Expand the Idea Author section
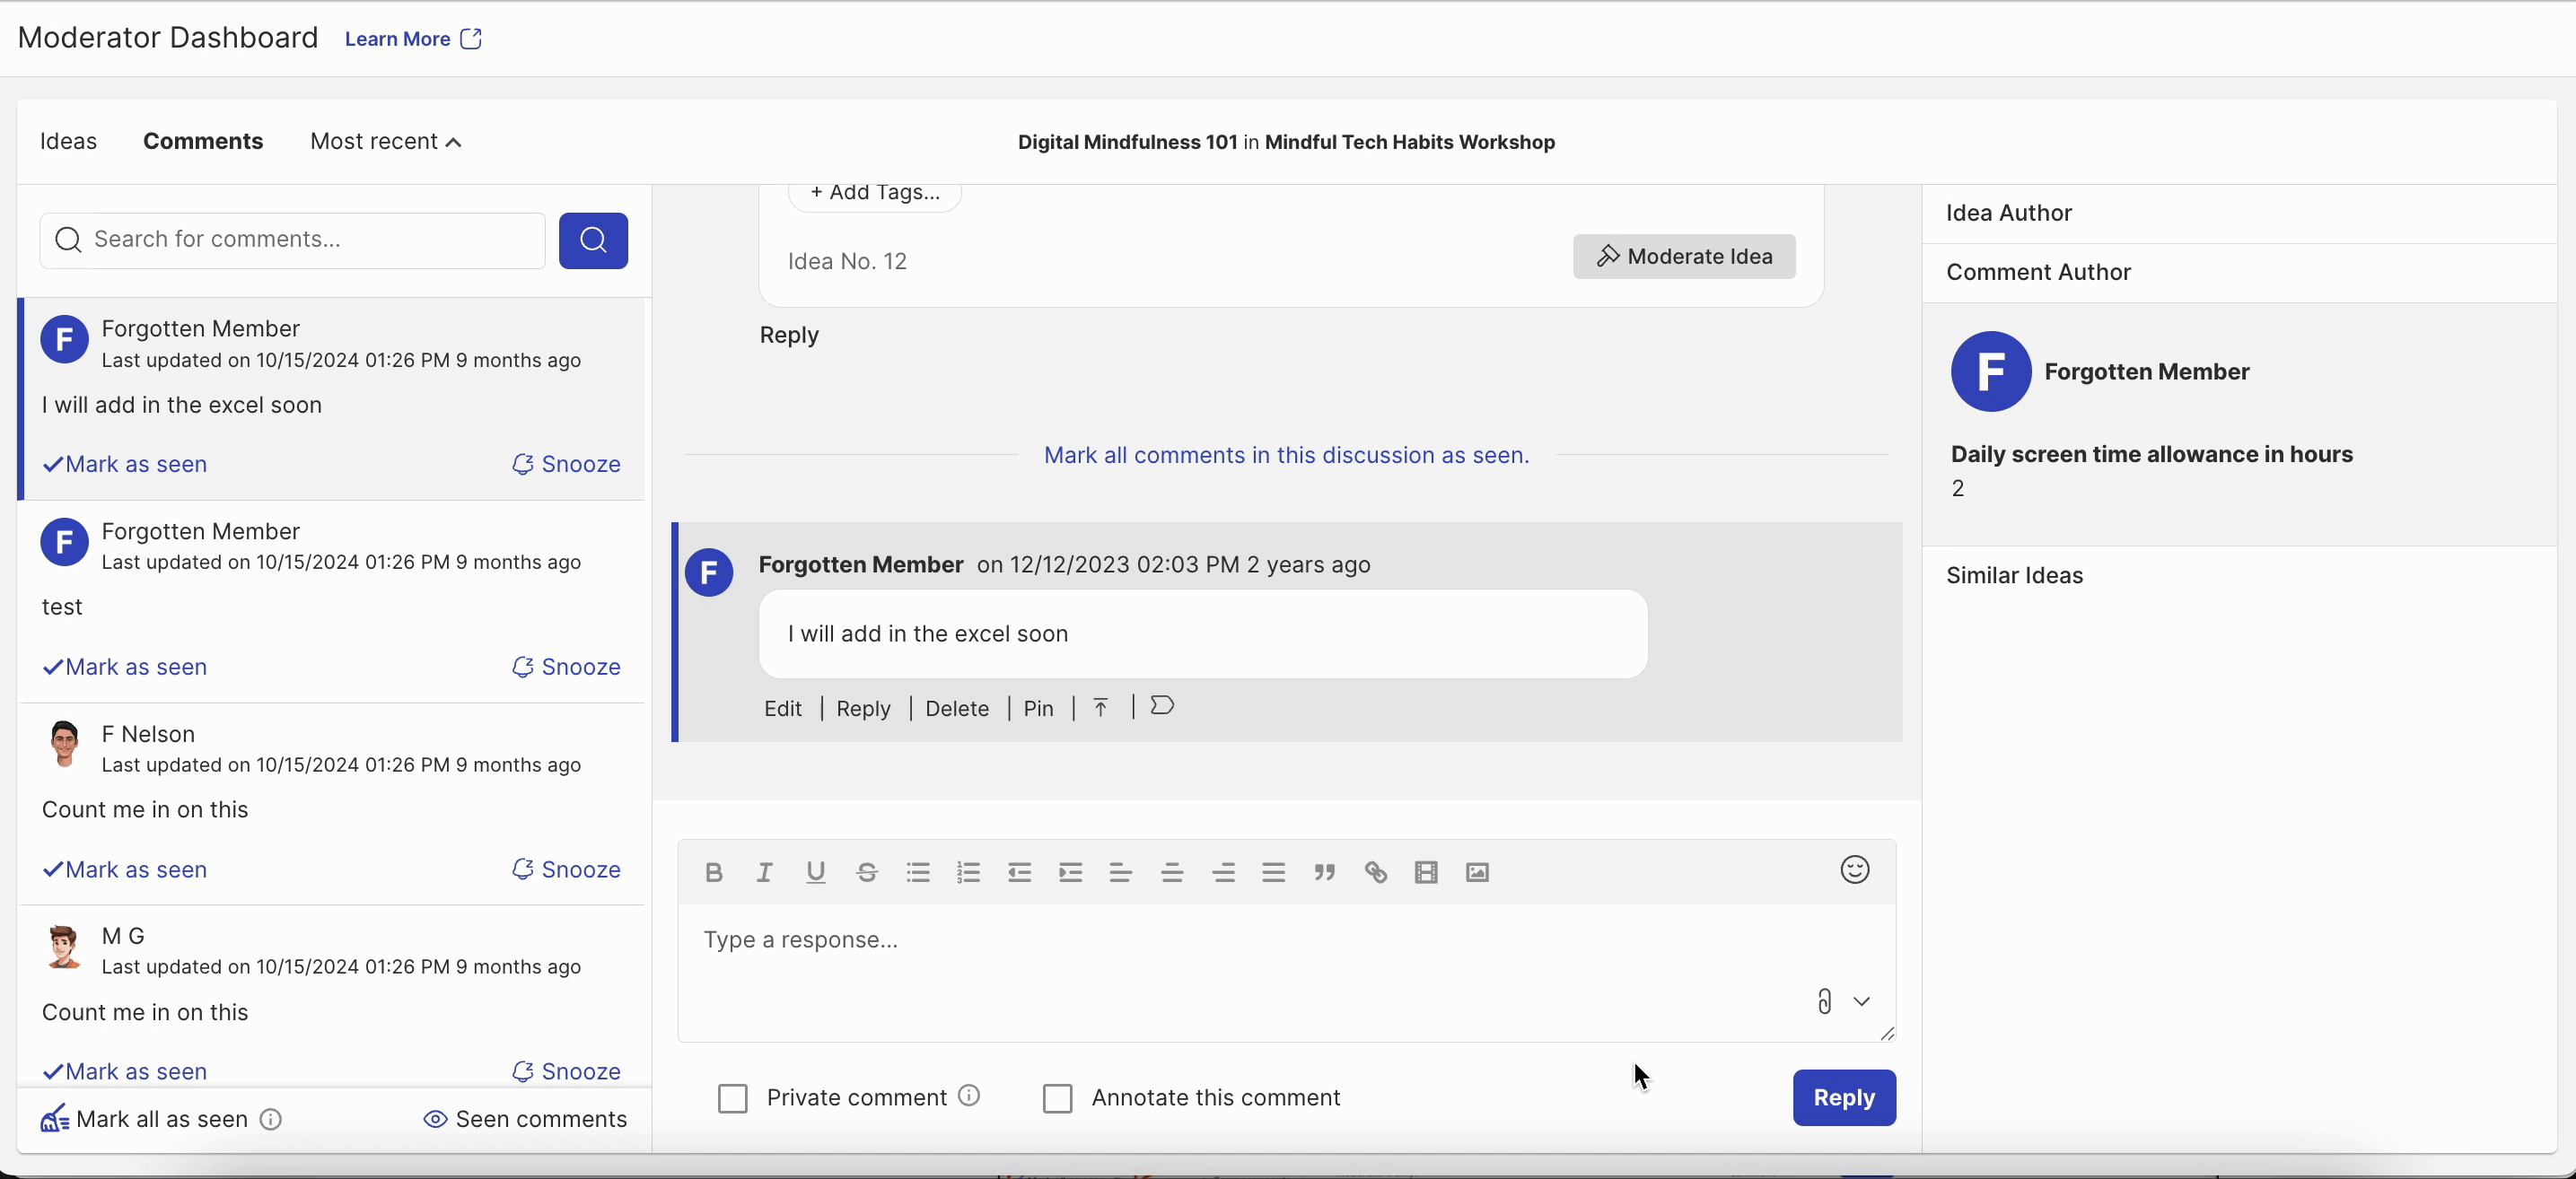Image resolution: width=2576 pixels, height=1179 pixels. (2008, 213)
